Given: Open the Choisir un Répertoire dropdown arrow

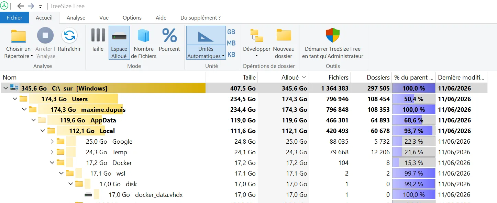Looking at the screenshot, I should (x=32, y=56).
